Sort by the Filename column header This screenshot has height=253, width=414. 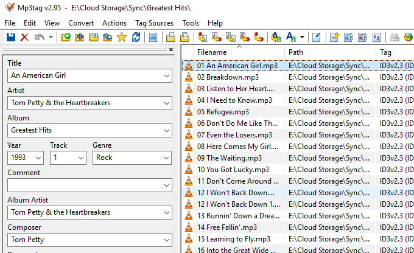tap(239, 52)
